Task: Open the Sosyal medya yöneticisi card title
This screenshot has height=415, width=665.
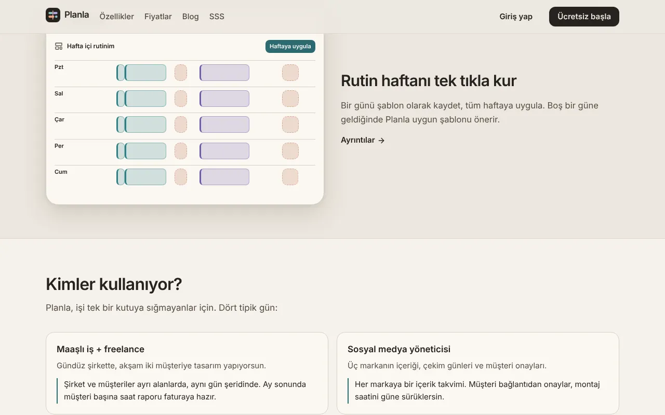Action: coord(399,349)
